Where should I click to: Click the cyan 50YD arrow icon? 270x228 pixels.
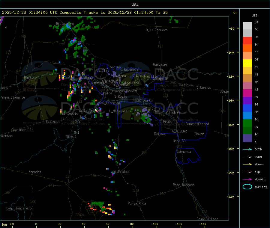pyautogui.click(x=247, y=149)
